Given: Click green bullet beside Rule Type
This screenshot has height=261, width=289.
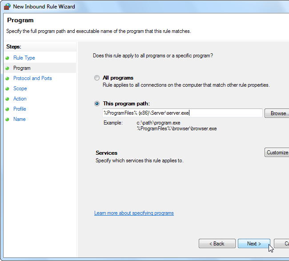Looking at the screenshot, I should click(7, 58).
